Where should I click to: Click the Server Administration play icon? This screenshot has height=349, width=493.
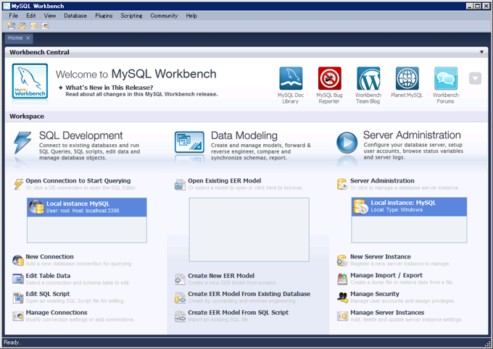[347, 143]
